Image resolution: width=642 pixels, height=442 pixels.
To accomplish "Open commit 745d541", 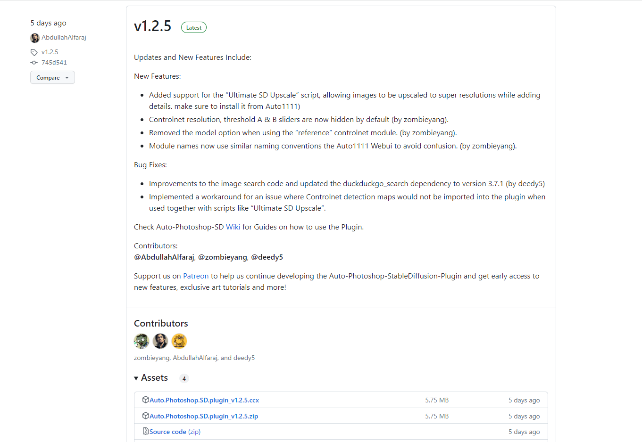I will [x=54, y=63].
